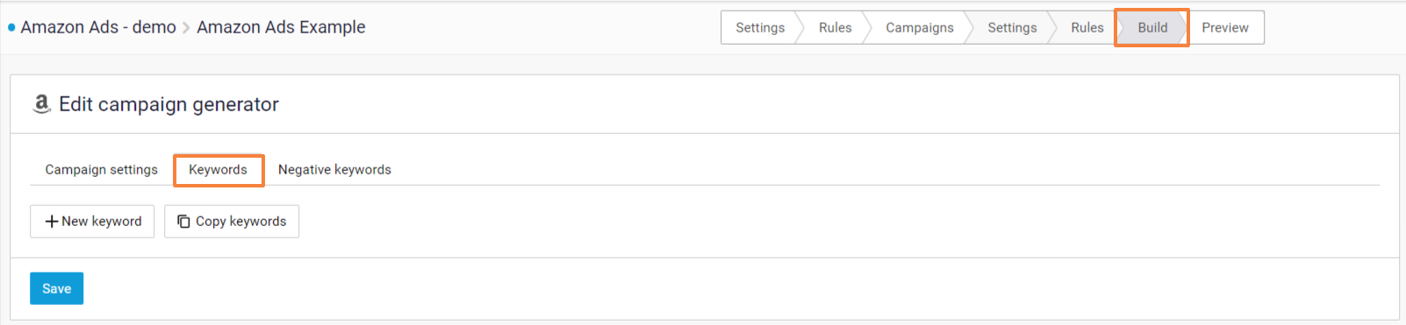Switch to the Keywords tab
Image resolution: width=1406 pixels, height=325 pixels.
pyautogui.click(x=219, y=170)
